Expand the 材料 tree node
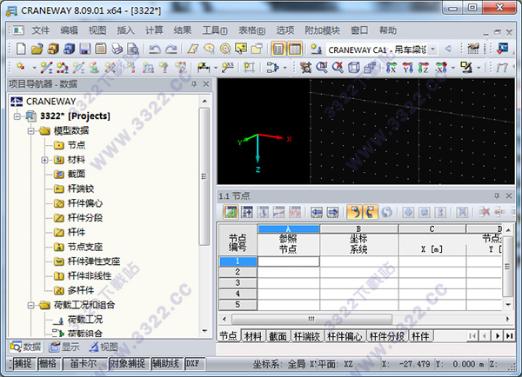522x377 pixels. [x=44, y=160]
